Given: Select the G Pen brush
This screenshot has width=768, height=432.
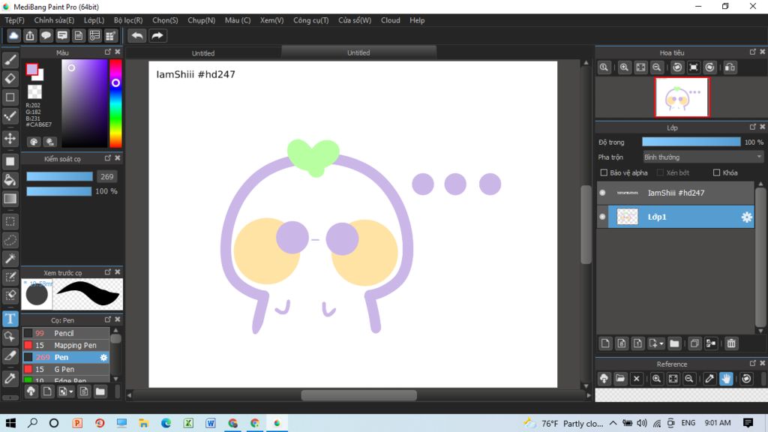Looking at the screenshot, I should pos(66,369).
